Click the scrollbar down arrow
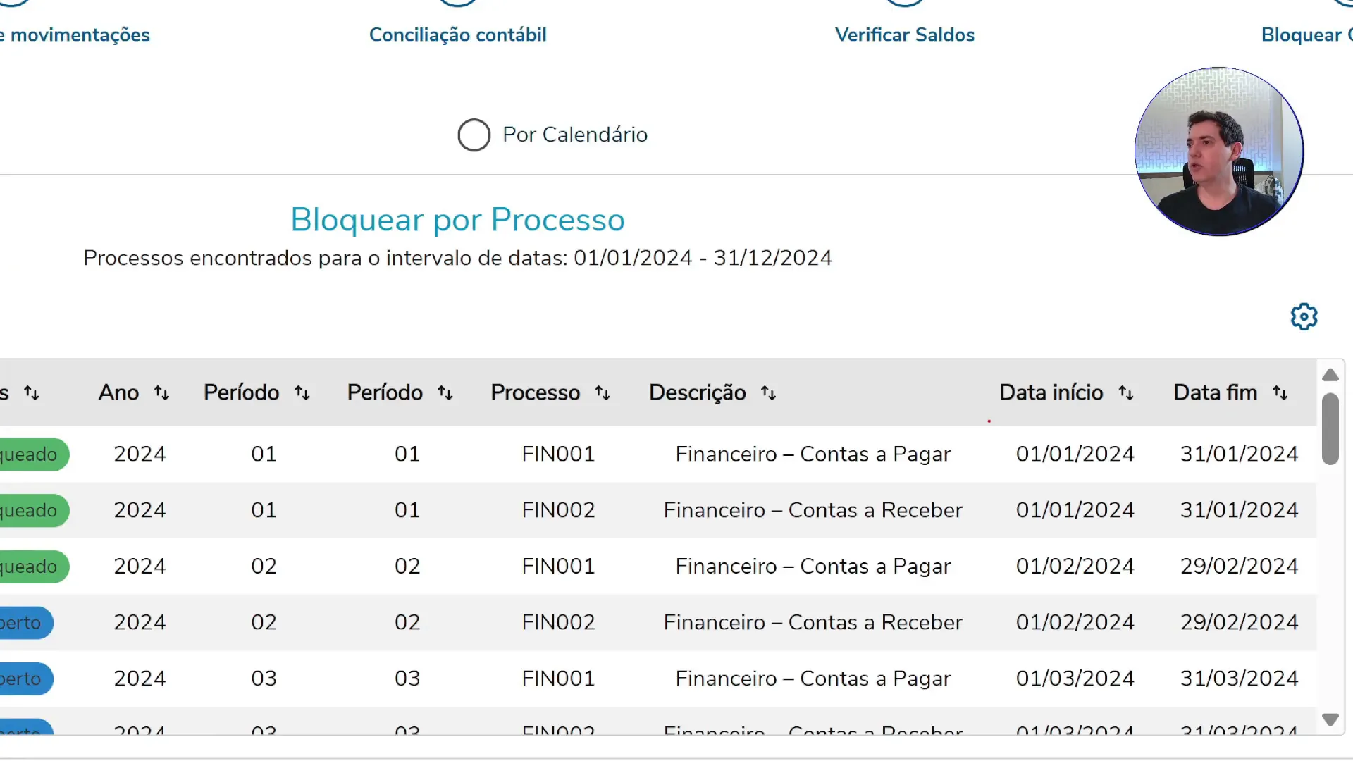This screenshot has height=761, width=1353. tap(1330, 719)
